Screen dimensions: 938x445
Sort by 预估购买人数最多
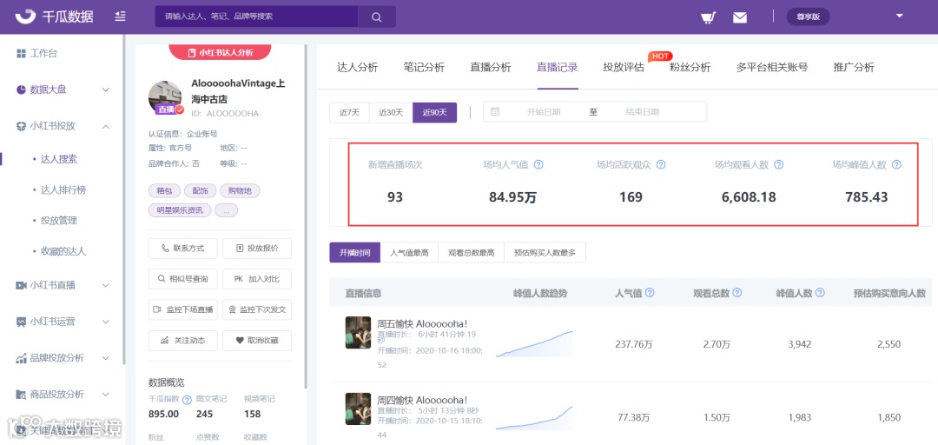tap(545, 253)
